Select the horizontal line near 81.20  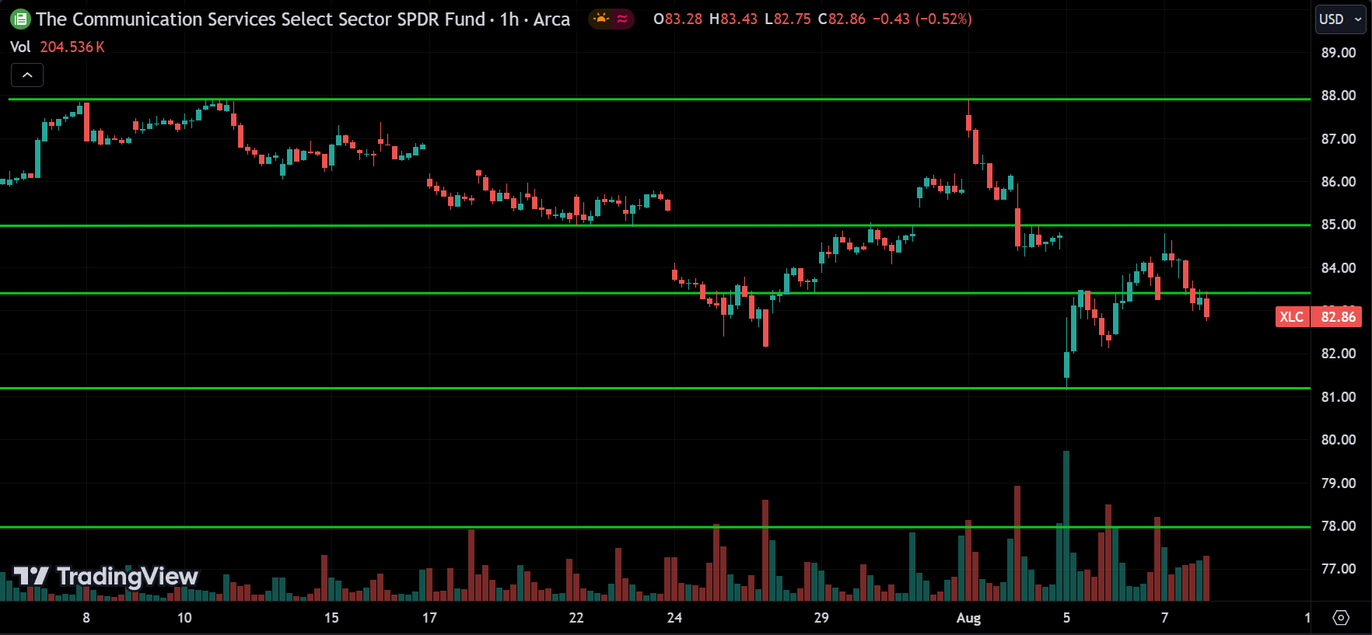tap(653, 388)
